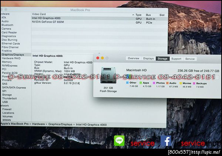Select Disc Burning in the sidebar
The width and height of the screenshot is (222, 156).
pyautogui.click(x=9, y=40)
